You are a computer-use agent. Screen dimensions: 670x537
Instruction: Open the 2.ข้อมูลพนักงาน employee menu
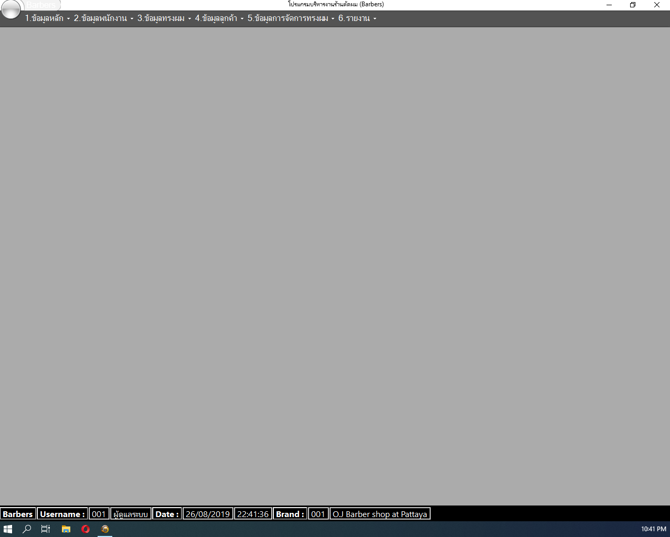pos(103,18)
